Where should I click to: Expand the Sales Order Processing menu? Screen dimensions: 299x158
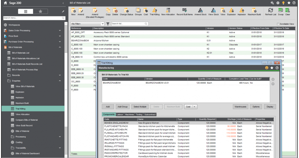60,30
